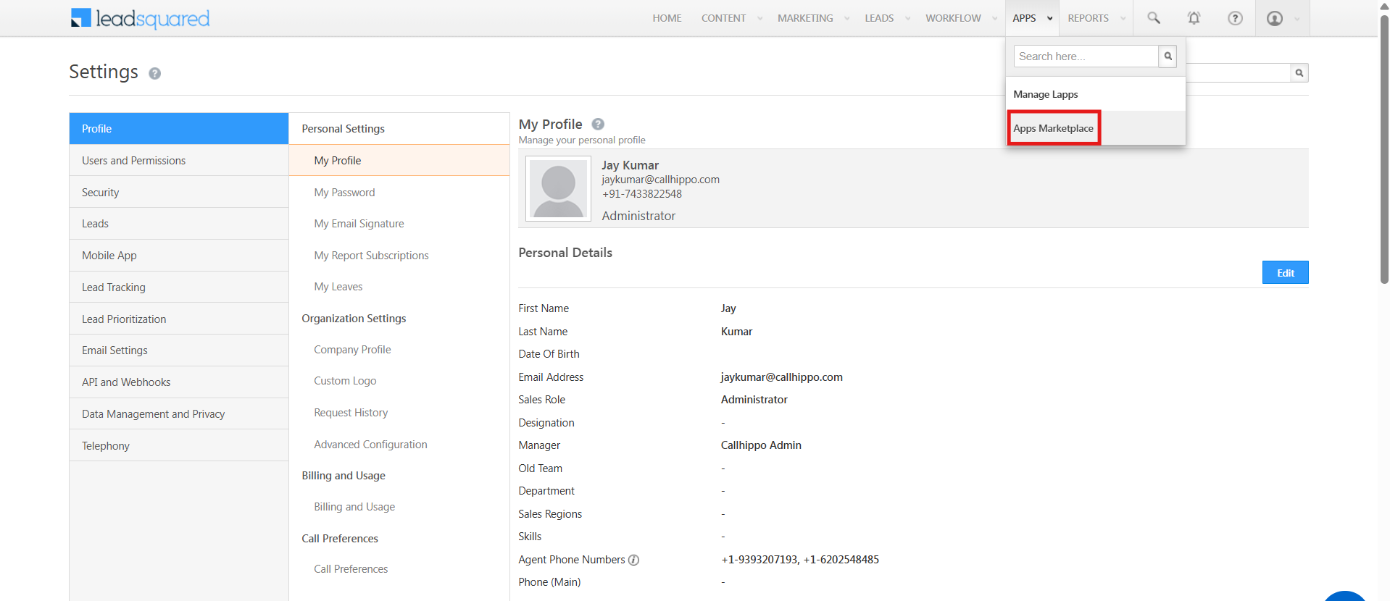
Task: Click the Agent Phone Numbers value
Action: coord(800,560)
